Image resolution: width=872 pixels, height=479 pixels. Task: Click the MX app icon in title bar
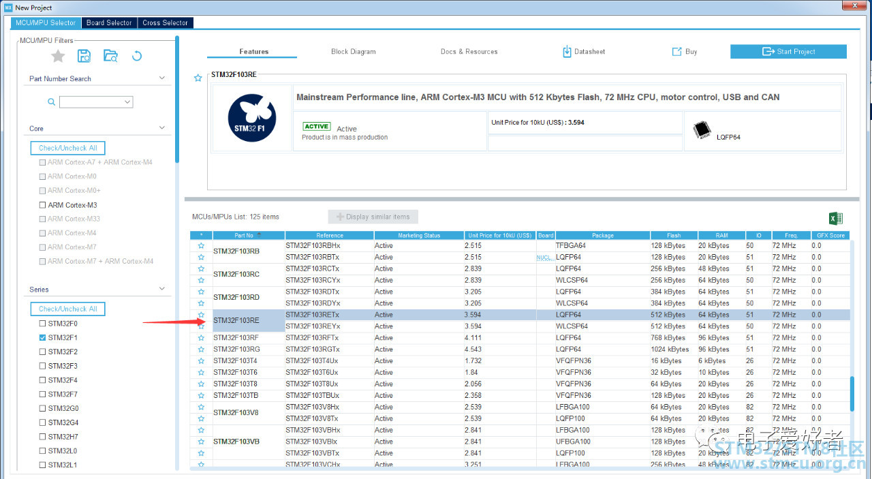[x=8, y=7]
